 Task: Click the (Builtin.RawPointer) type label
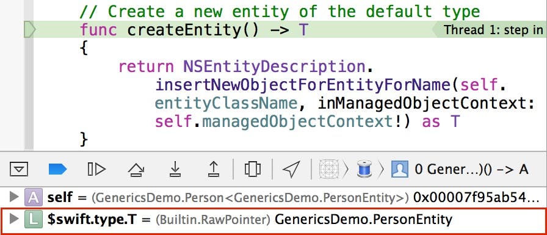pos(213,219)
